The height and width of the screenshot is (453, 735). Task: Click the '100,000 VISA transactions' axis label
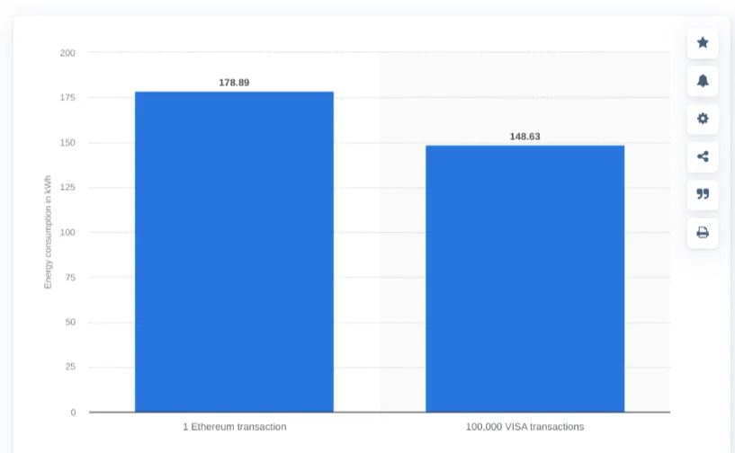click(525, 427)
